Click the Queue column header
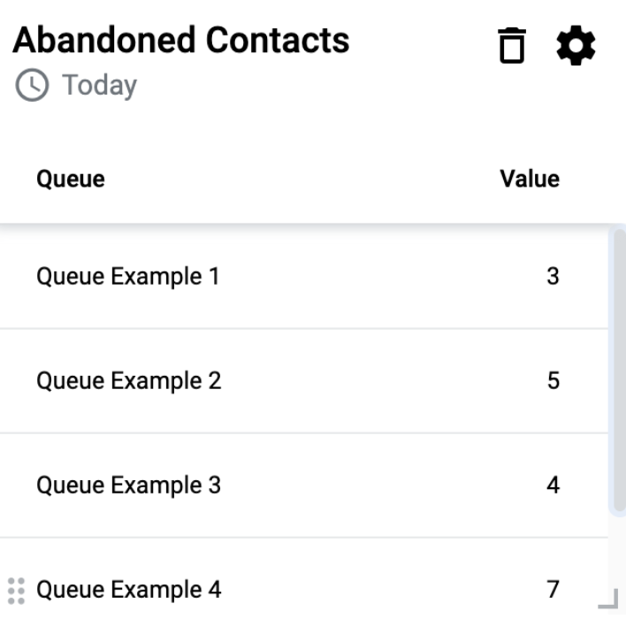 [71, 179]
